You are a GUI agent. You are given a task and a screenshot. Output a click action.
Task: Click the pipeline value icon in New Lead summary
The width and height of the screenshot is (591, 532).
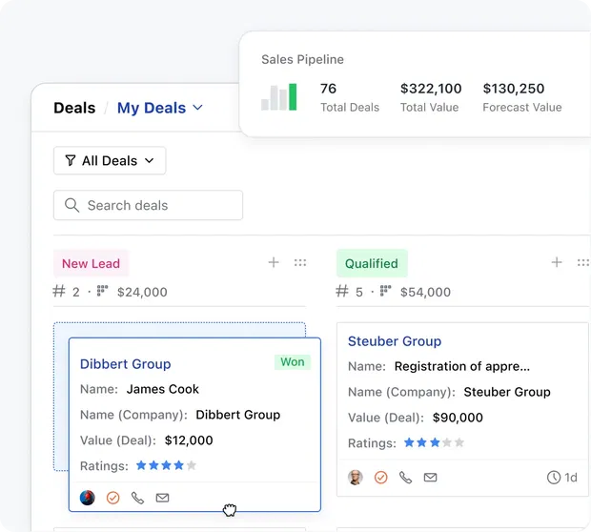click(102, 291)
